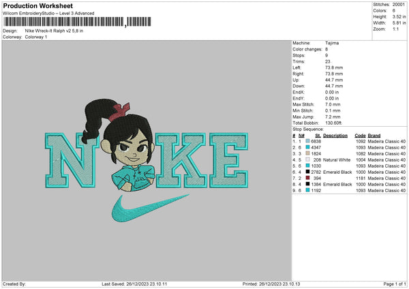Select the beige color swatch for stop 3

(x=308, y=153)
